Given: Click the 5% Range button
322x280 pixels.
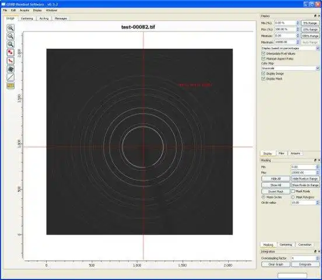Looking at the screenshot, I should 310,23.
